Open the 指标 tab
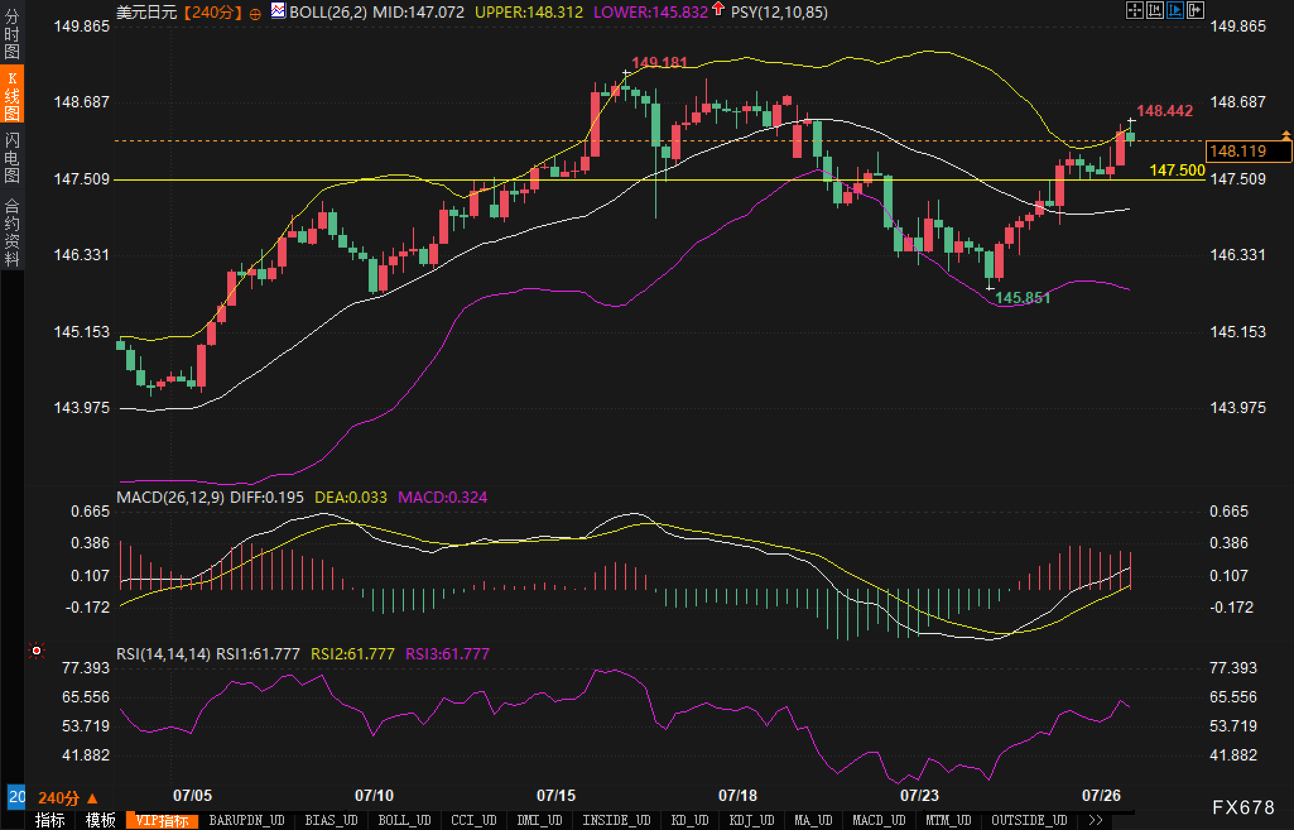Screen dimensions: 1294x830 [x=50, y=820]
